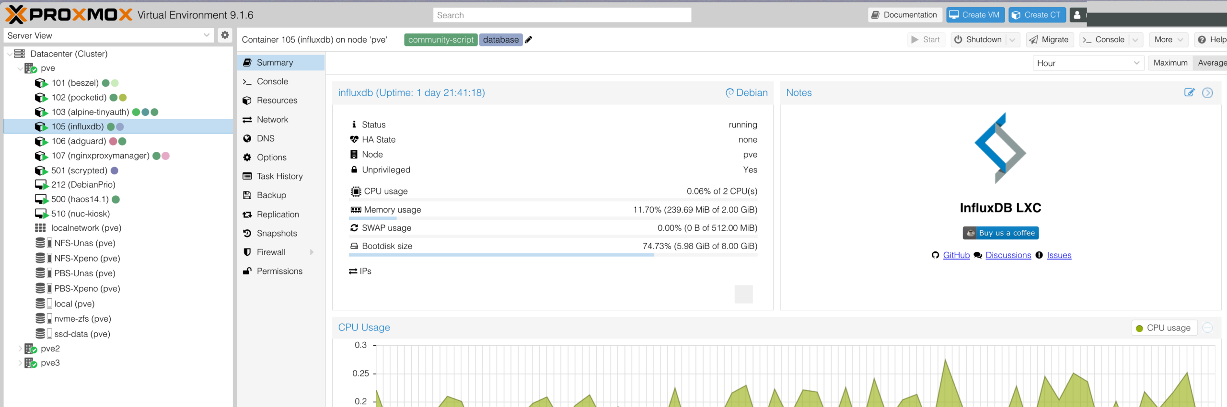Open Task History
The height and width of the screenshot is (407, 1227).
[x=281, y=176]
